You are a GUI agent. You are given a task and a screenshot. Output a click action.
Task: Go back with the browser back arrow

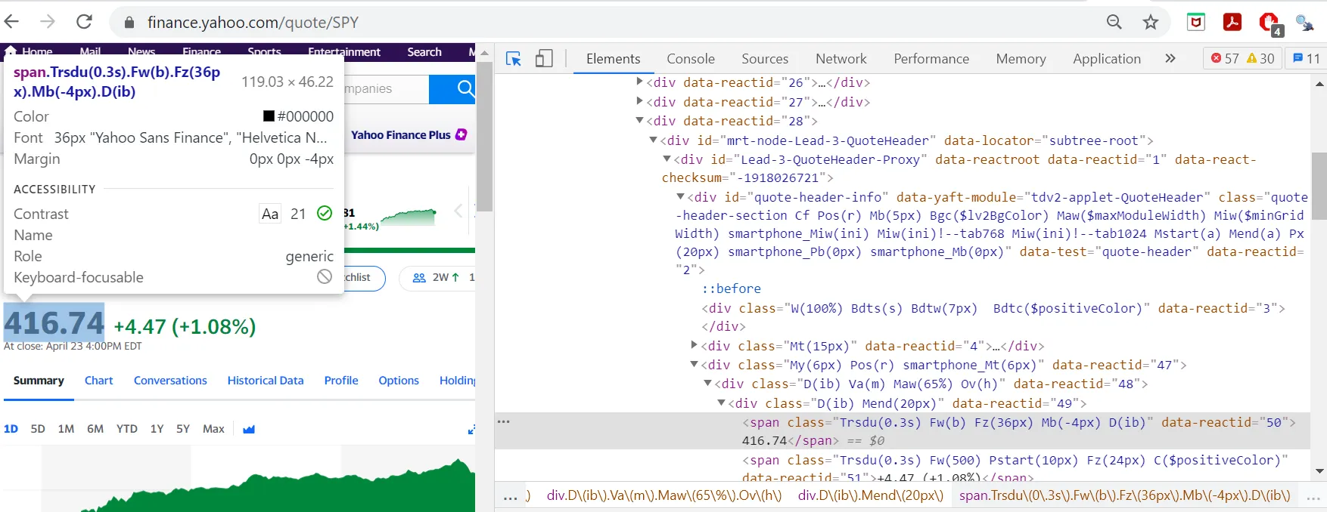click(12, 22)
